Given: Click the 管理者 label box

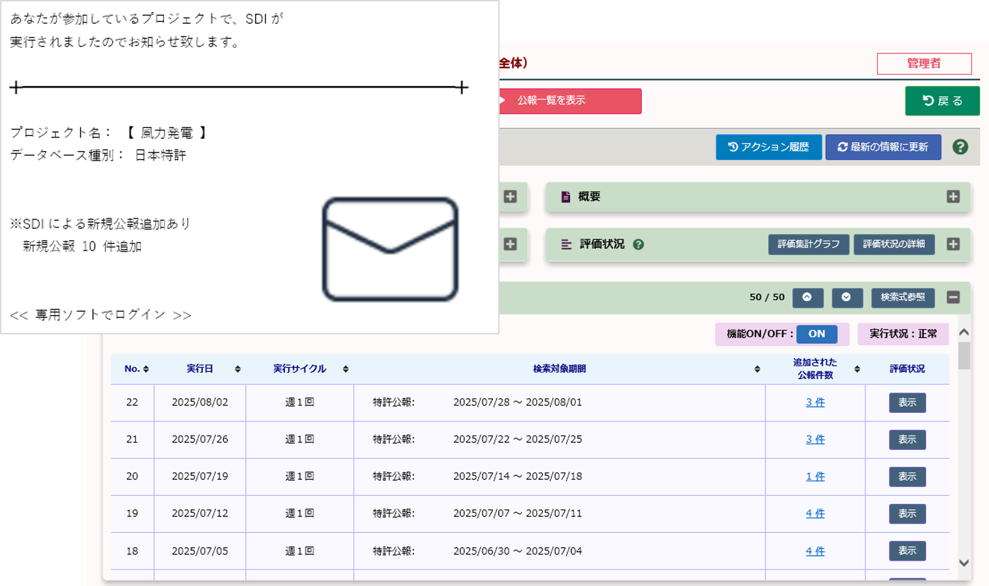Looking at the screenshot, I should (x=924, y=64).
